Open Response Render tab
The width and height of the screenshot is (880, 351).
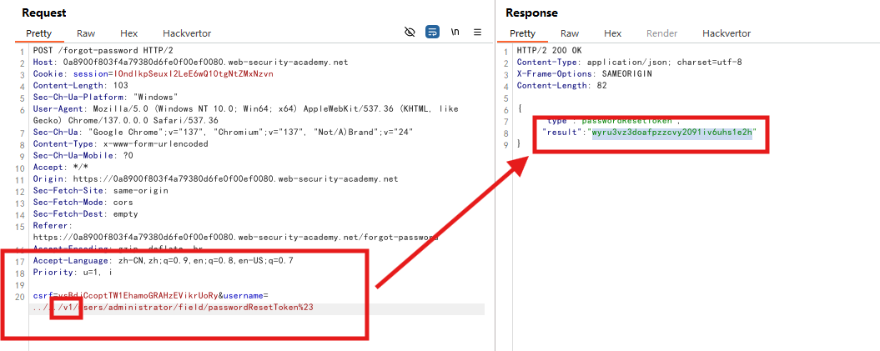[x=661, y=33]
